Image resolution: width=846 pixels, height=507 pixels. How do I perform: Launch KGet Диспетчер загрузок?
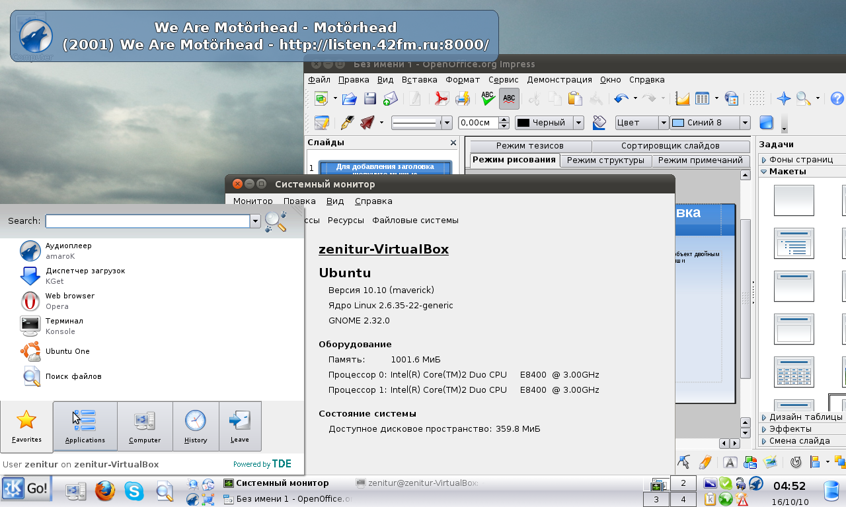click(152, 276)
